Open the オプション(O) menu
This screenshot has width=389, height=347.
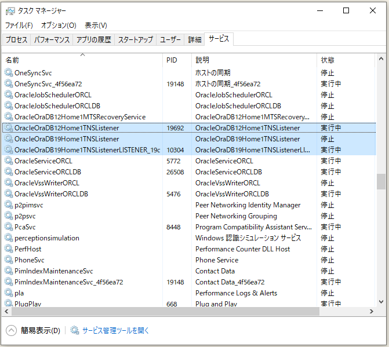(x=59, y=25)
